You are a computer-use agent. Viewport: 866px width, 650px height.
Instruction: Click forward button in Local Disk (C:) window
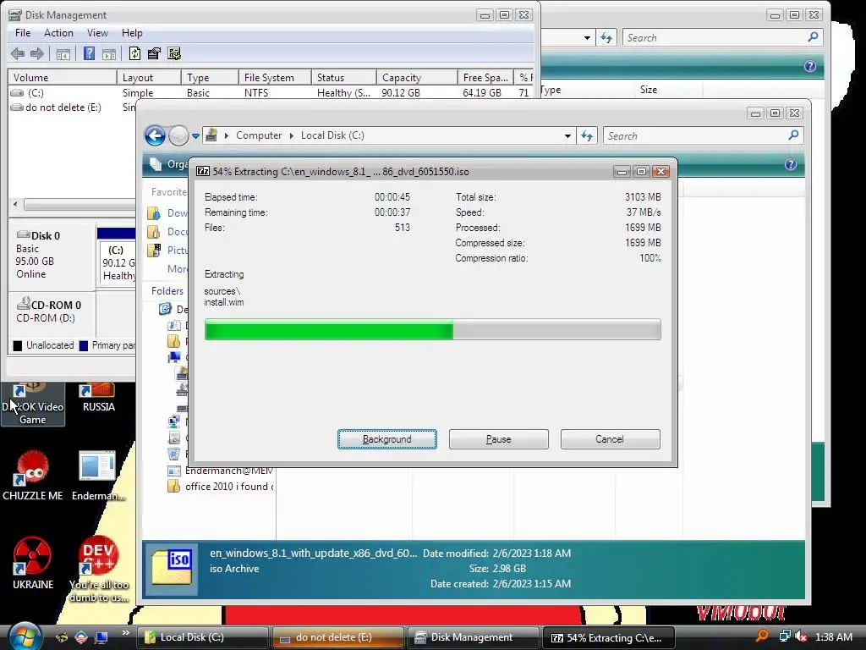point(178,135)
